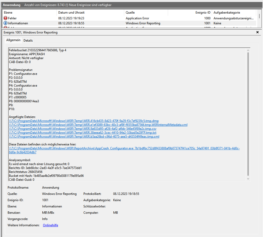This screenshot has width=263, height=237.
Task: Click the description box vertical scrollbar thumb
Action: coord(248,114)
